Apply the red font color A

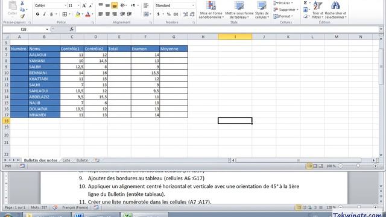[87, 14]
